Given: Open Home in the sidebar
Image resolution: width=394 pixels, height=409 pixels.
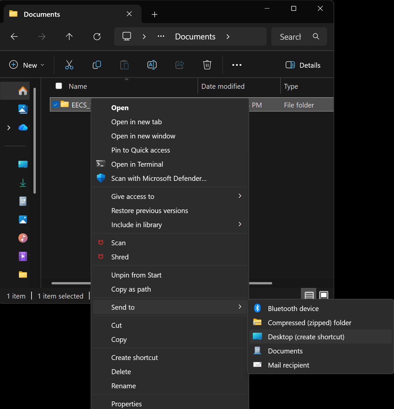Looking at the screenshot, I should [x=23, y=90].
